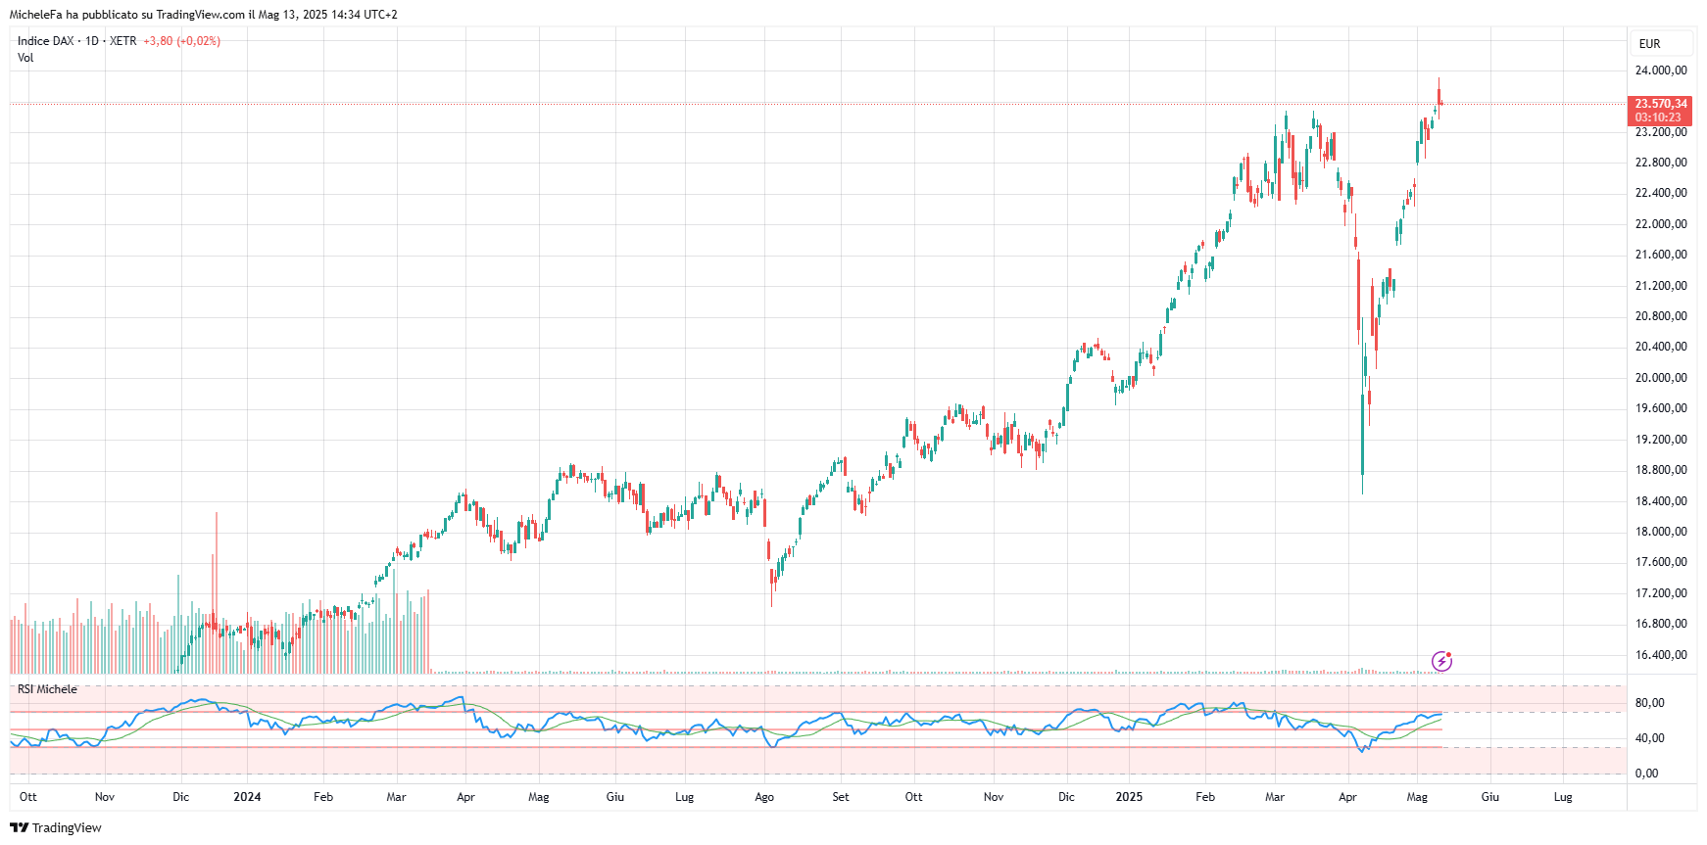Click the 24.000,00 price axis label
This screenshot has width=1707, height=845.
point(1661,70)
